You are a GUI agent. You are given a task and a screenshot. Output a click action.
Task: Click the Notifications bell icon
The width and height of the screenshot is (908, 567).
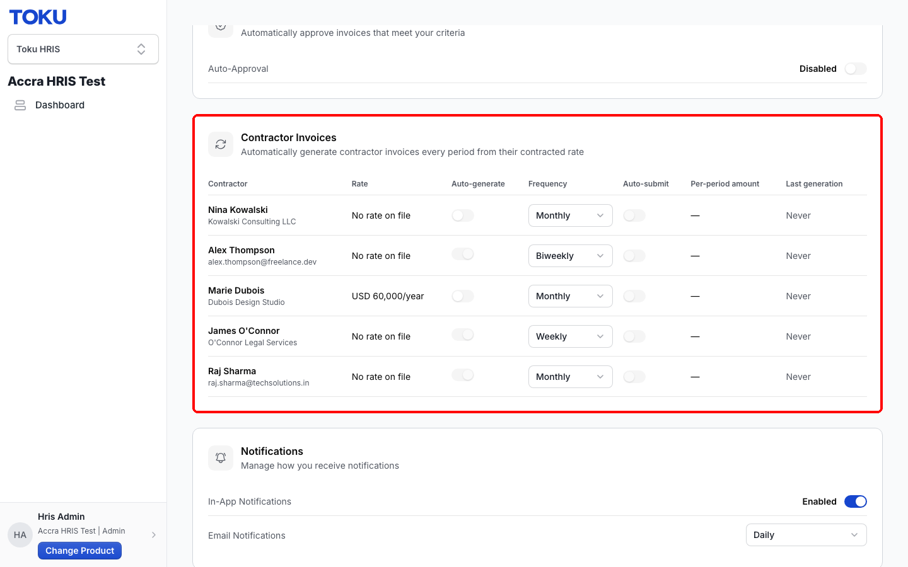[x=221, y=458]
